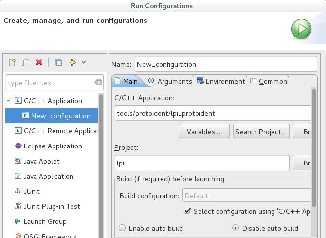326x238 pixels.
Task: Select New_configuration in the tree
Action: pyautogui.click(x=52, y=116)
